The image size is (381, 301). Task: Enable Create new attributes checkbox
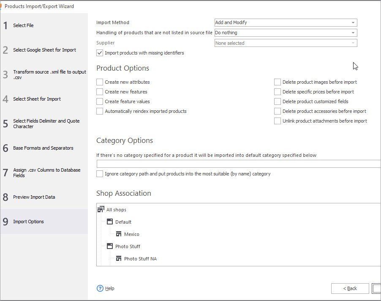tap(100, 82)
